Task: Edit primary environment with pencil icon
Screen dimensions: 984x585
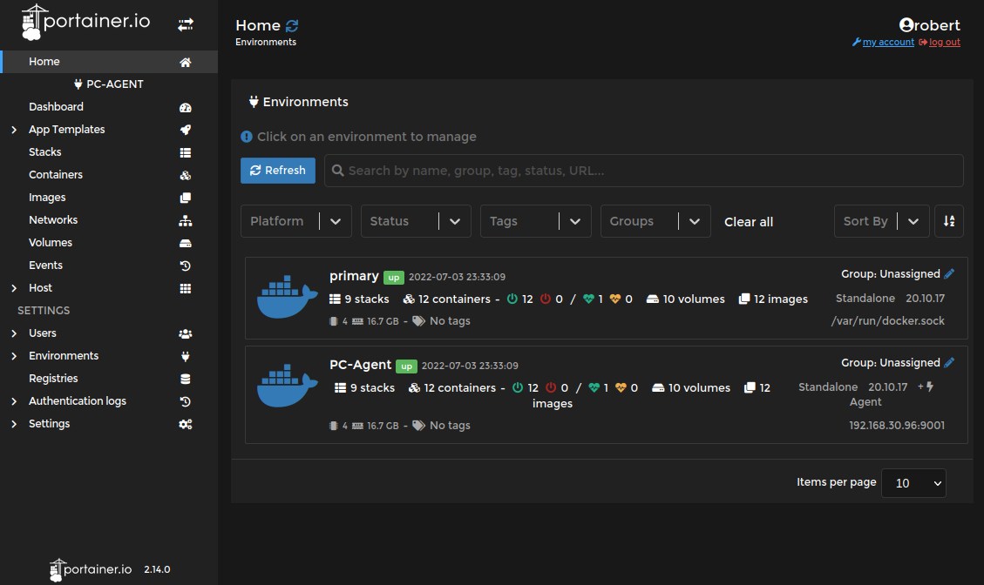Action: pos(949,274)
